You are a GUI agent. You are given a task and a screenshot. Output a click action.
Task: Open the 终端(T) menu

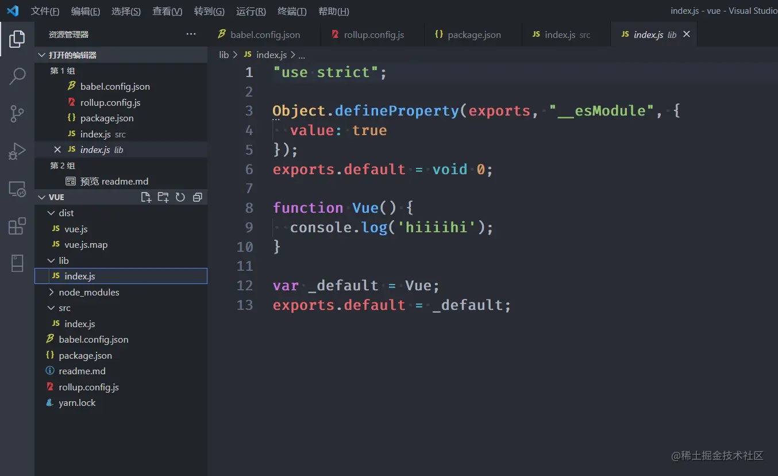coord(292,11)
